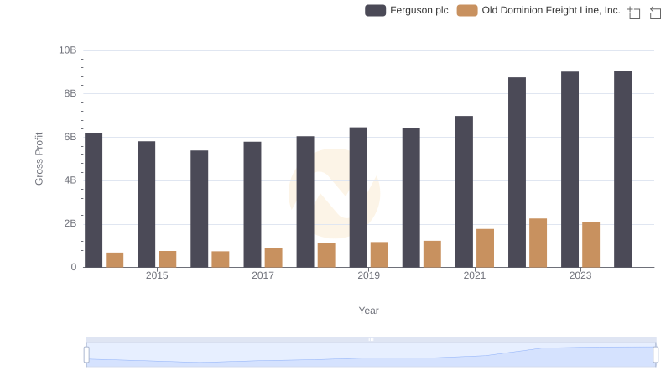Click the last Ferguson plc bar (2024)
Image resolution: width=671 pixels, height=387 pixels.
click(x=622, y=169)
